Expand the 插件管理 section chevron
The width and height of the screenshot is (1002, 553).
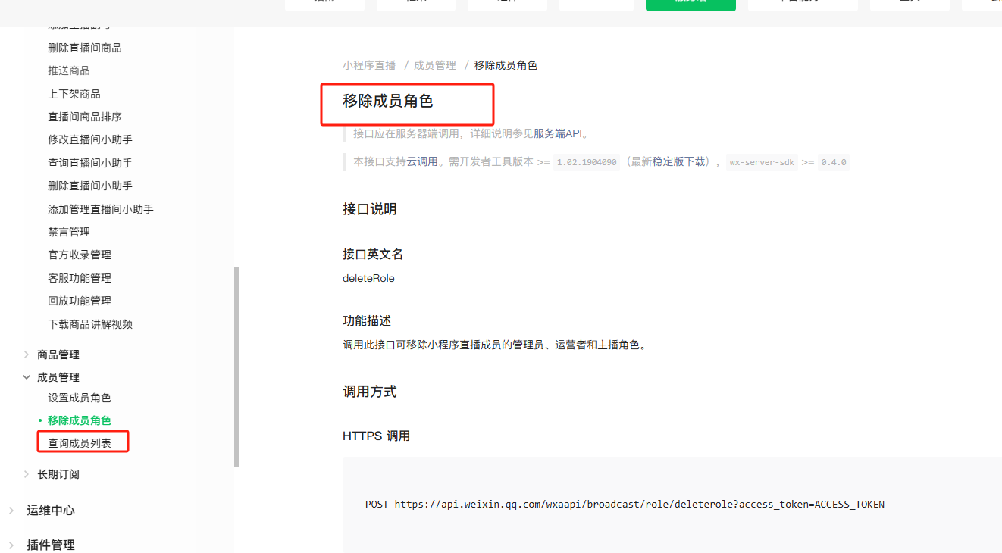[x=11, y=545]
